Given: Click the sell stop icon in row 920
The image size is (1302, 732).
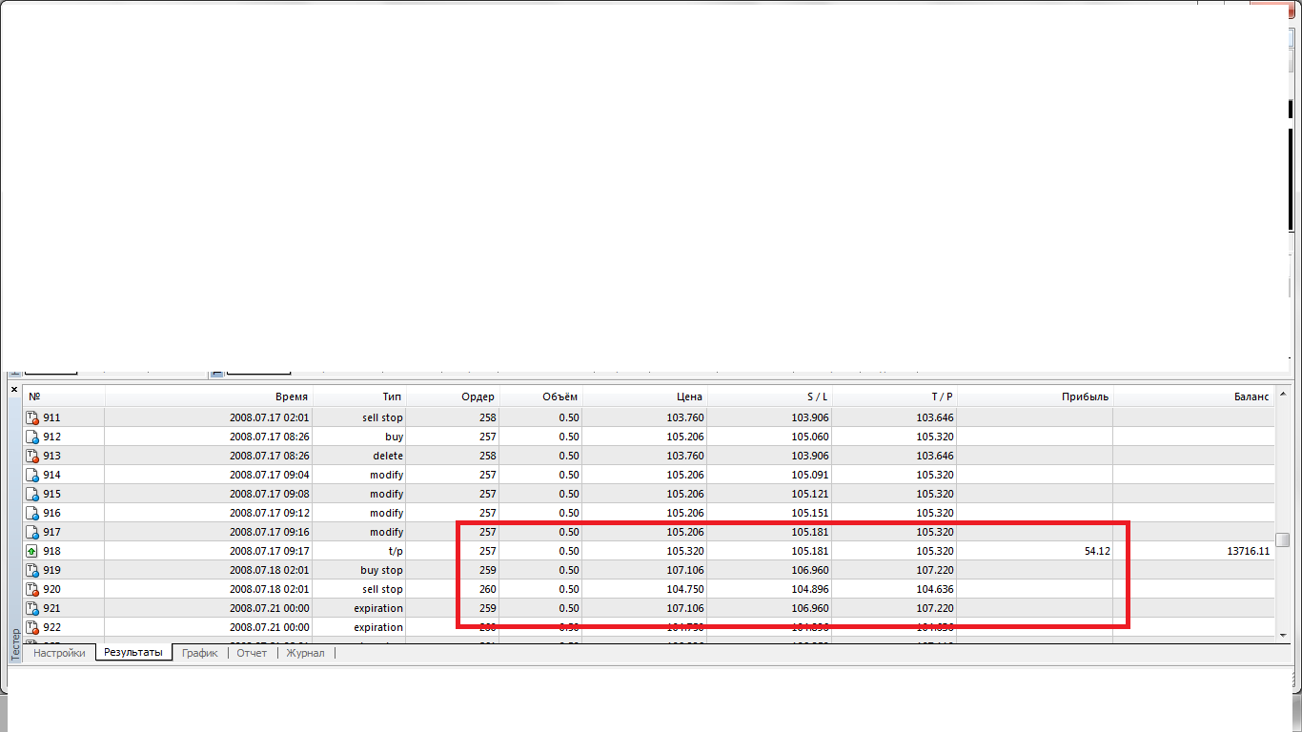Looking at the screenshot, I should click(x=31, y=589).
